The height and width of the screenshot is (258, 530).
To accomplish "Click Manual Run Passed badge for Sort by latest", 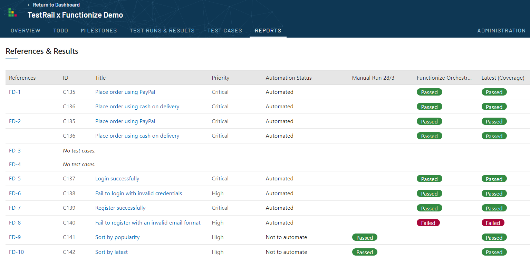I will (x=365, y=252).
